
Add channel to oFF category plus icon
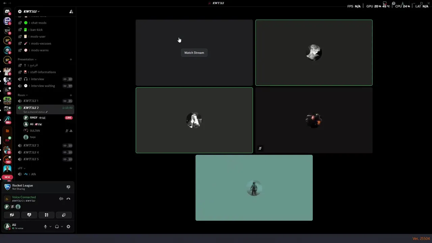click(71, 168)
